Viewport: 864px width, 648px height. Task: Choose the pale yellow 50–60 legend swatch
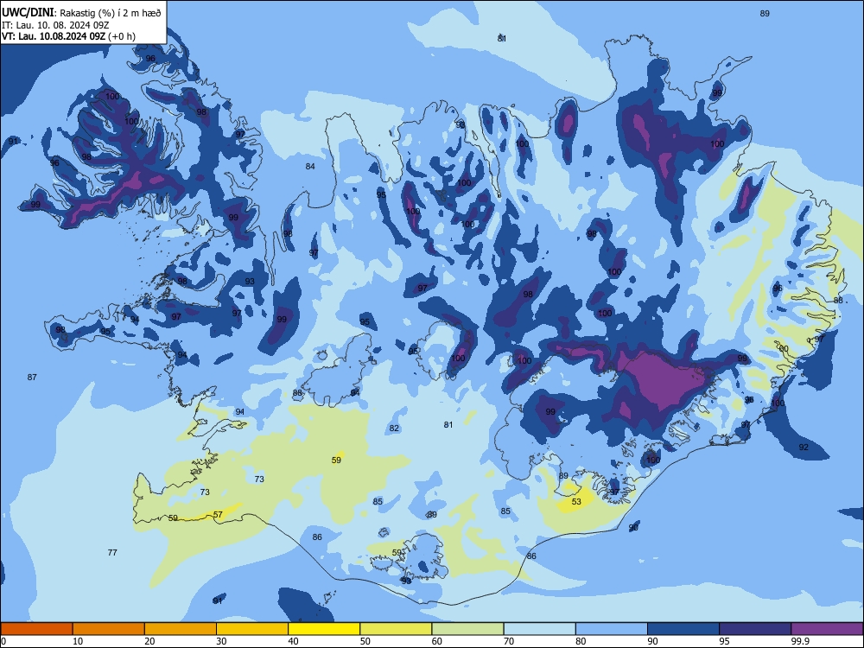click(396, 629)
